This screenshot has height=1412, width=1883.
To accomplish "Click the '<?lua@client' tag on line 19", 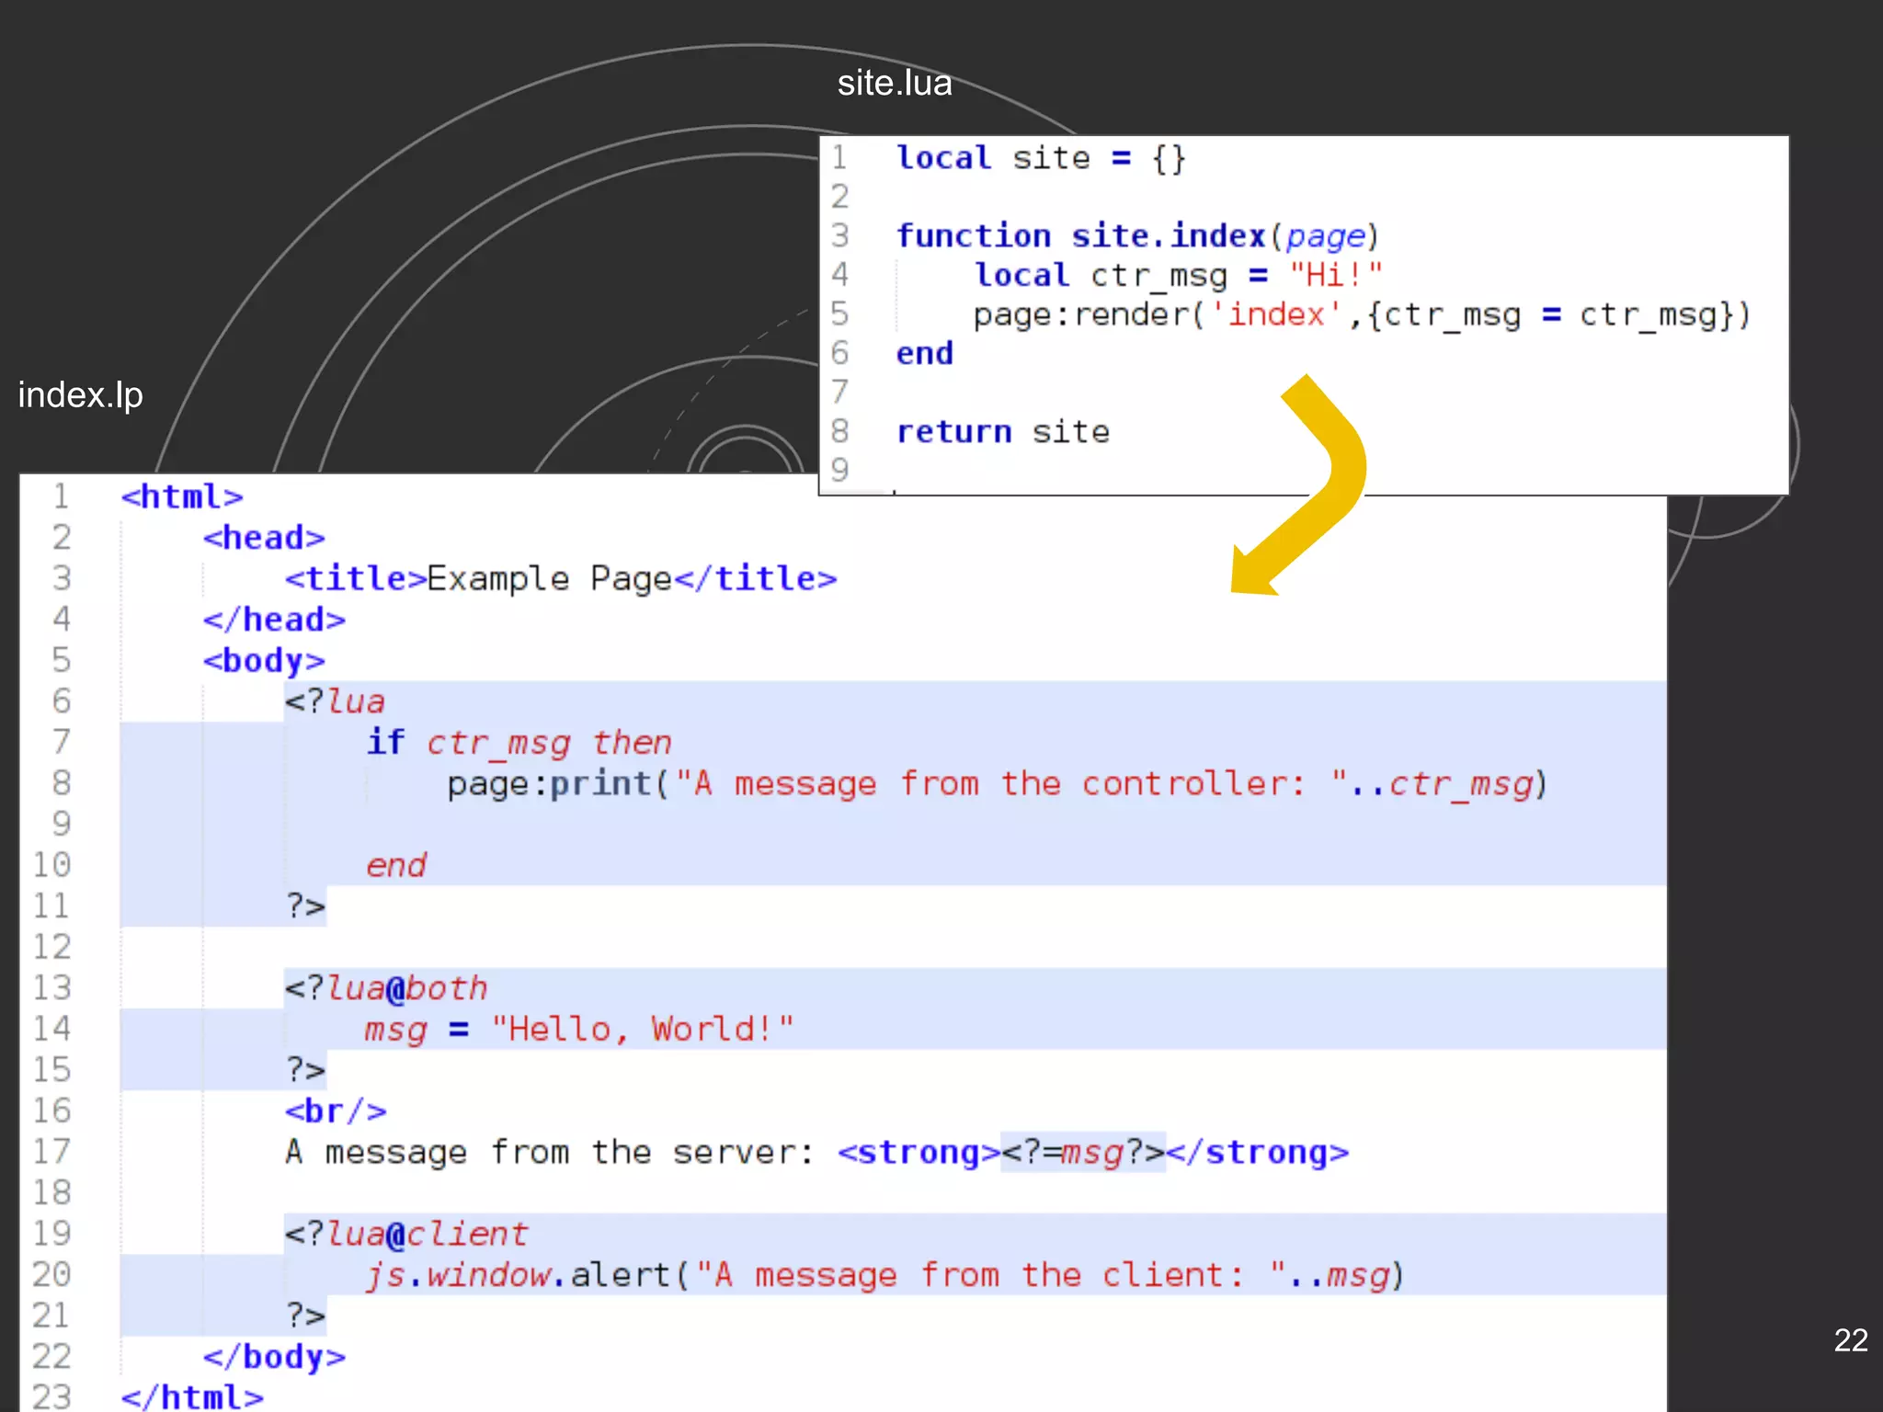I will 406,1235.
